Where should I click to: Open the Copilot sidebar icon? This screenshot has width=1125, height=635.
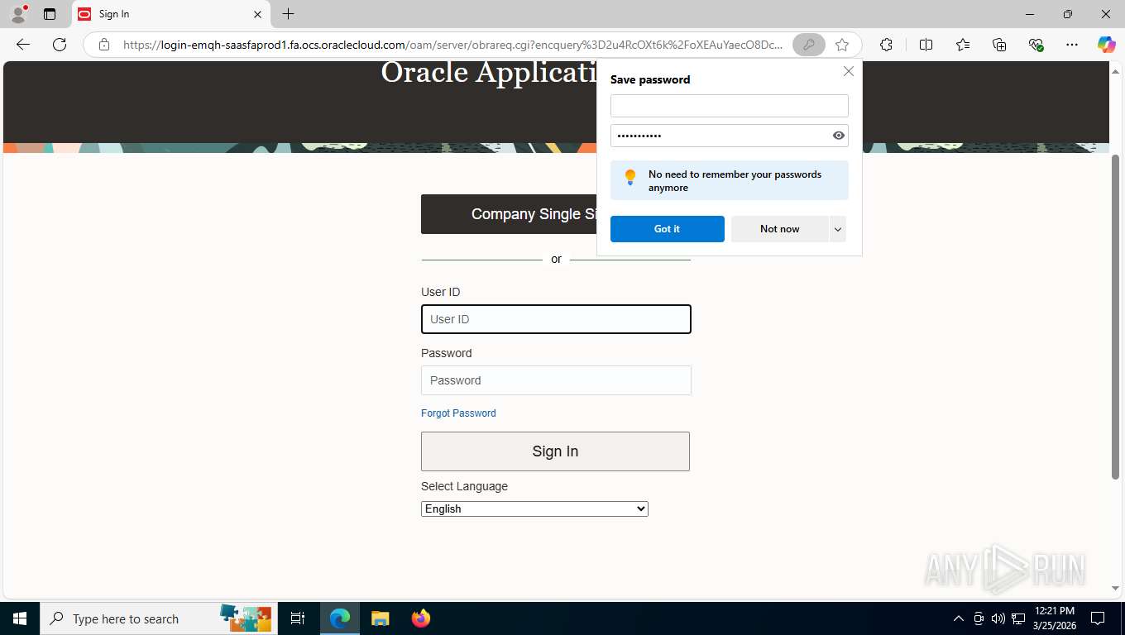coord(1107,45)
